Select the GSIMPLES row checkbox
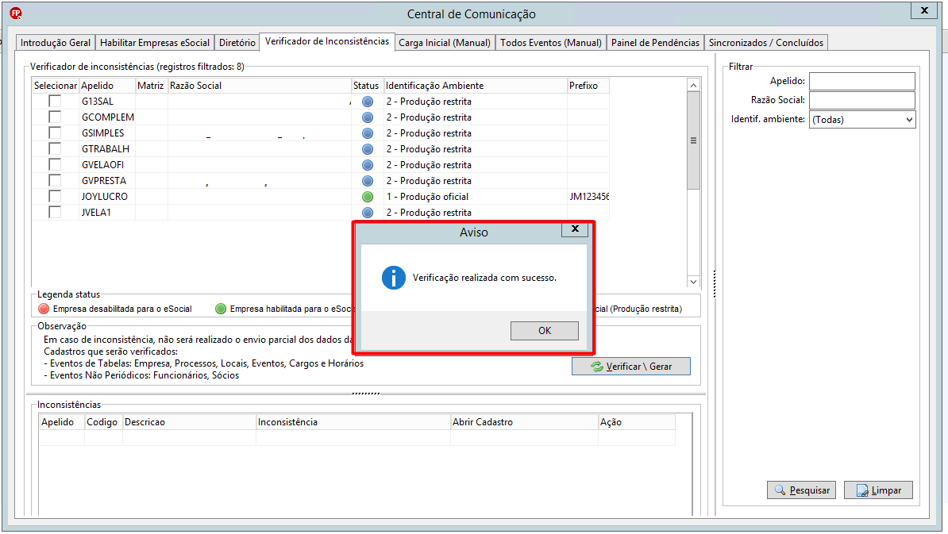Screen dimensions: 948x534 coord(55,133)
